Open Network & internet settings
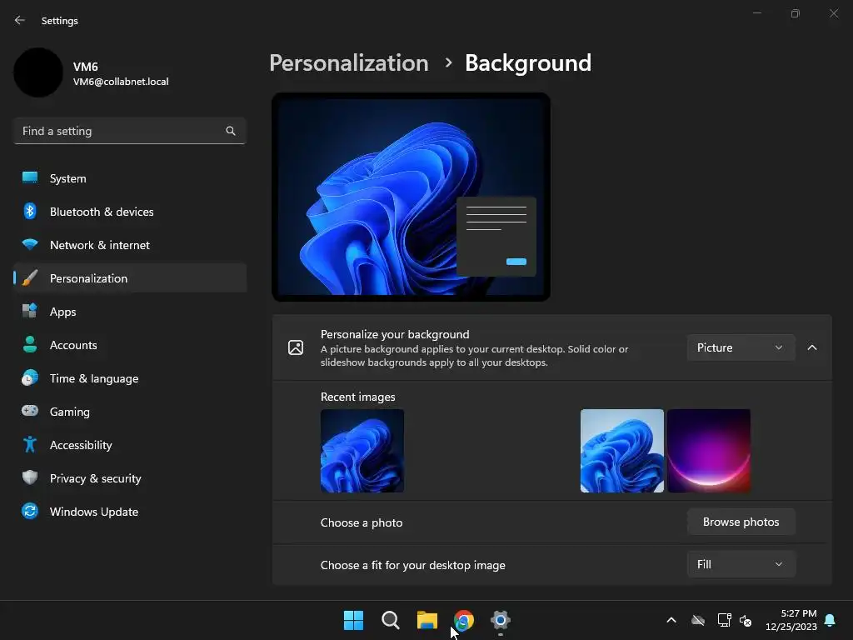This screenshot has width=853, height=640. pyautogui.click(x=129, y=244)
